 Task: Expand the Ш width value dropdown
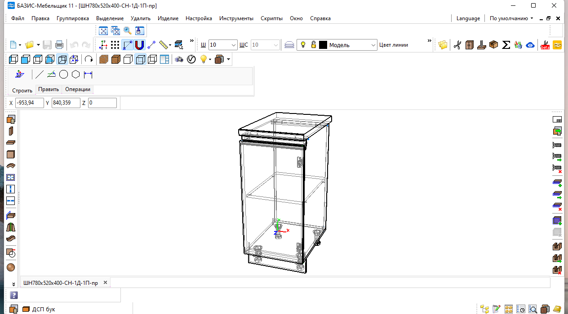pyautogui.click(x=234, y=45)
